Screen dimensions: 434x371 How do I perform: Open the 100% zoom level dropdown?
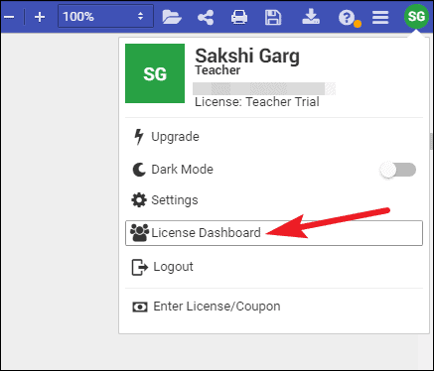pyautogui.click(x=105, y=16)
